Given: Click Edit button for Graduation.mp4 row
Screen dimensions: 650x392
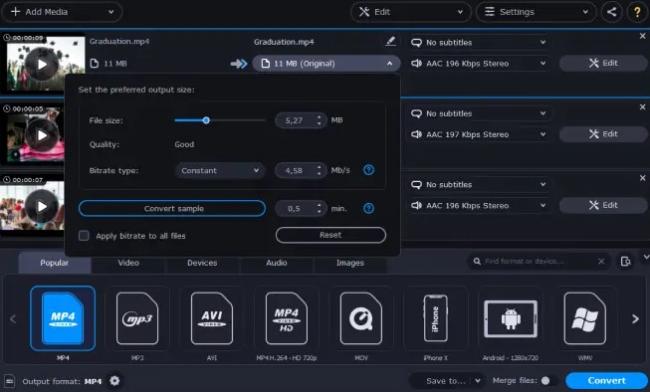Looking at the screenshot, I should point(603,63).
